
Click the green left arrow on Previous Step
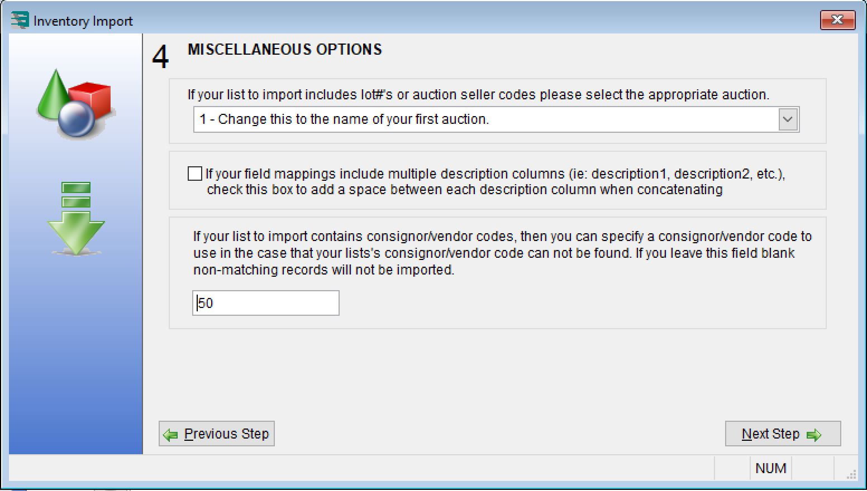pos(171,434)
